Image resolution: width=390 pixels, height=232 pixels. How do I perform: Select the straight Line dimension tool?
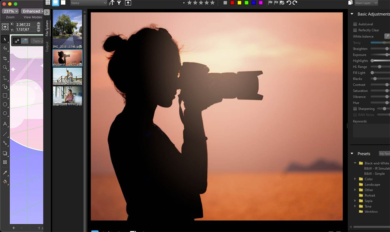point(5,134)
